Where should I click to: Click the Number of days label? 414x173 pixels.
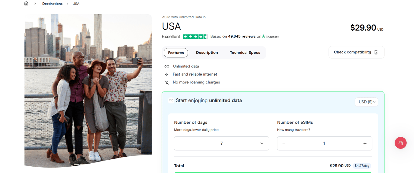pyautogui.click(x=191, y=122)
